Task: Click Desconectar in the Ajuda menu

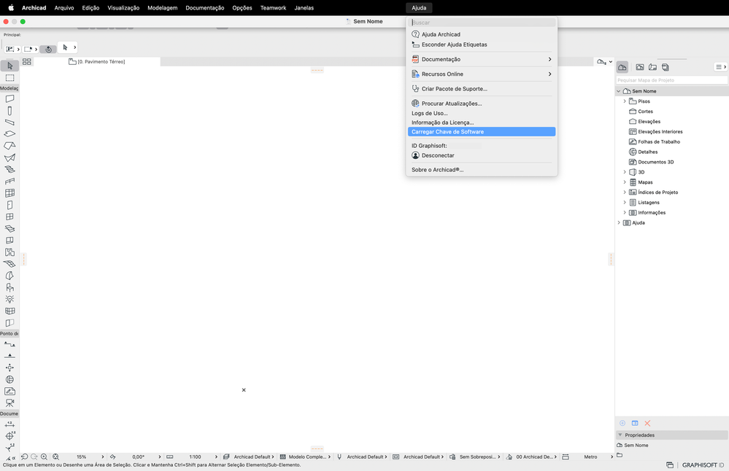Action: [481, 155]
